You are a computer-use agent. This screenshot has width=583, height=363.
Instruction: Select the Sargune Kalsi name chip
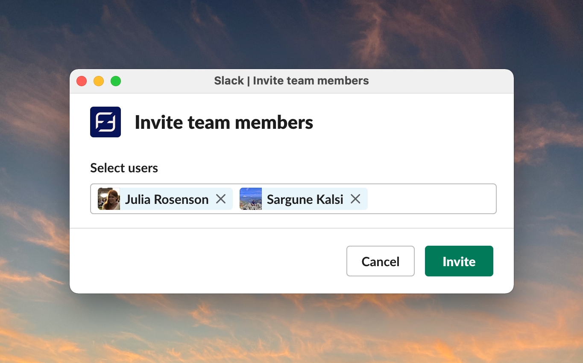click(x=305, y=199)
